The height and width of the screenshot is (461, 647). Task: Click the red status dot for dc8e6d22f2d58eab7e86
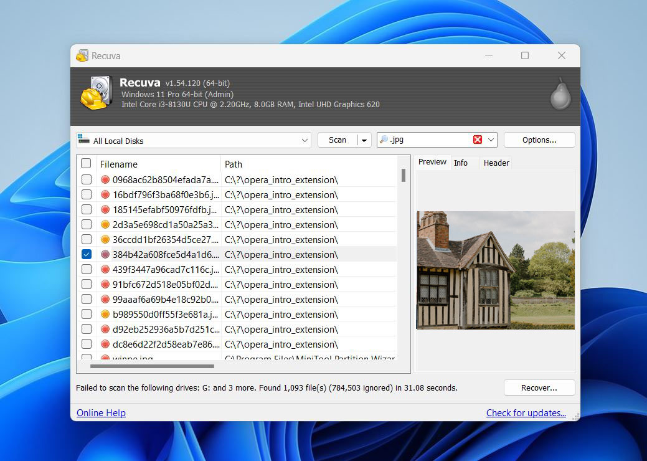tap(105, 344)
